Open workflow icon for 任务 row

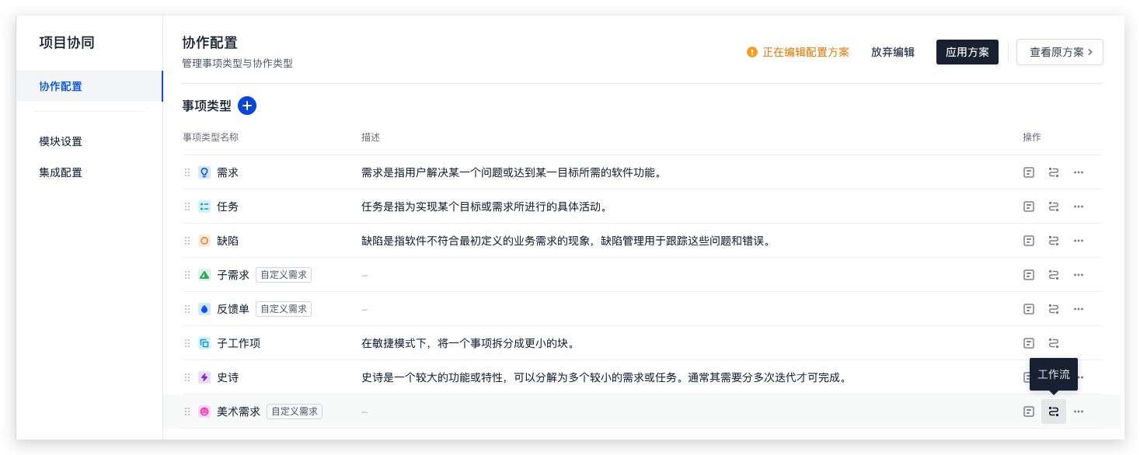pos(1054,207)
